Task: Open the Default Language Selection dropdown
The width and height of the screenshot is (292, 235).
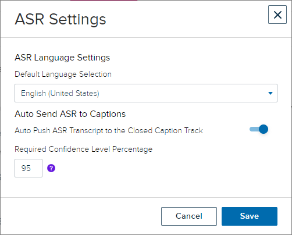Action: coord(146,93)
